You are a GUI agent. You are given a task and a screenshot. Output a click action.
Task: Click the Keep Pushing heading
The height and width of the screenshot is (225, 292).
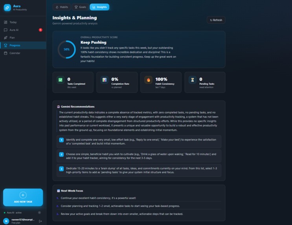[93, 42]
